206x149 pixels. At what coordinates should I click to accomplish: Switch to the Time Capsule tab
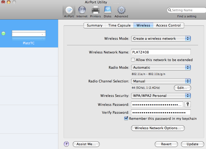click(x=119, y=25)
